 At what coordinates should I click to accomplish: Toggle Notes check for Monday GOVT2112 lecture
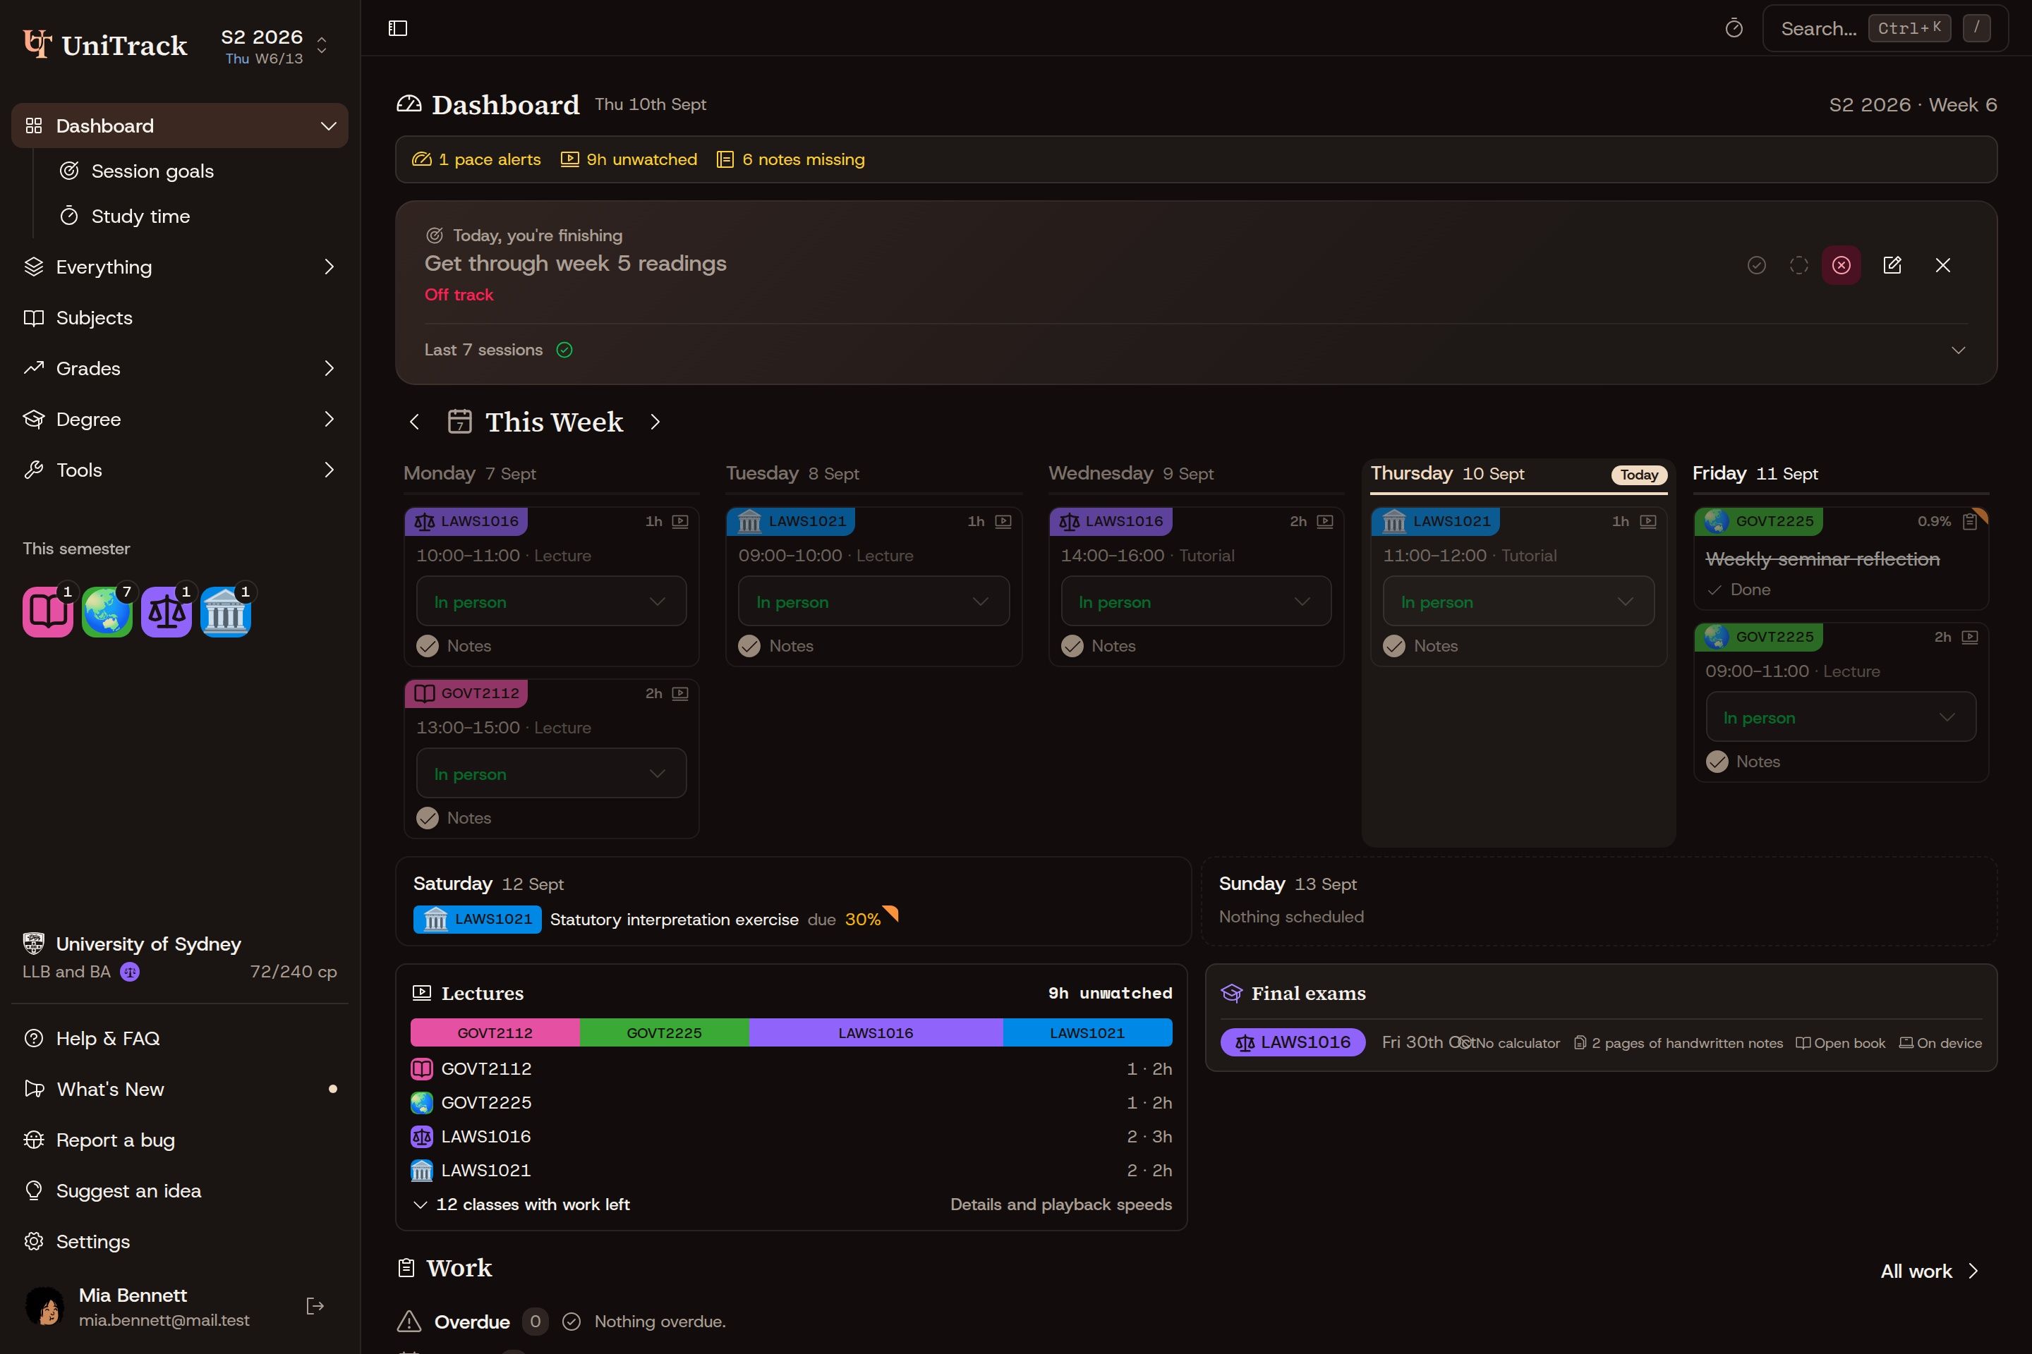click(x=428, y=818)
